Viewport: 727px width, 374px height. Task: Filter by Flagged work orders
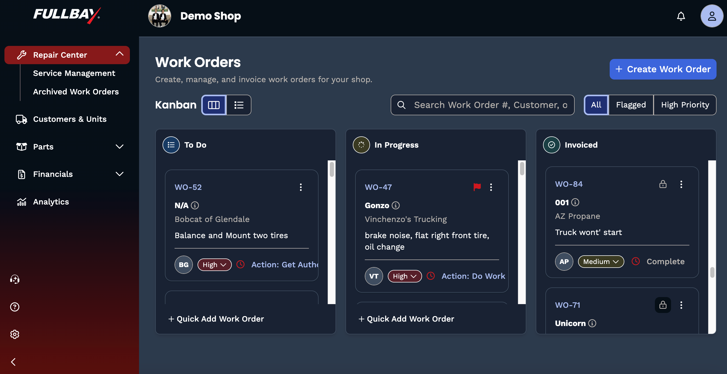(x=631, y=105)
